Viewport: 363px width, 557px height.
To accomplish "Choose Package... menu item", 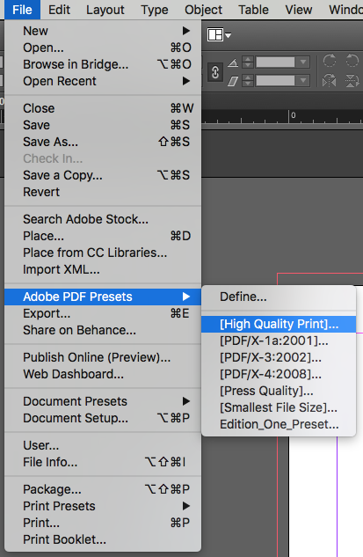I will coord(103,489).
